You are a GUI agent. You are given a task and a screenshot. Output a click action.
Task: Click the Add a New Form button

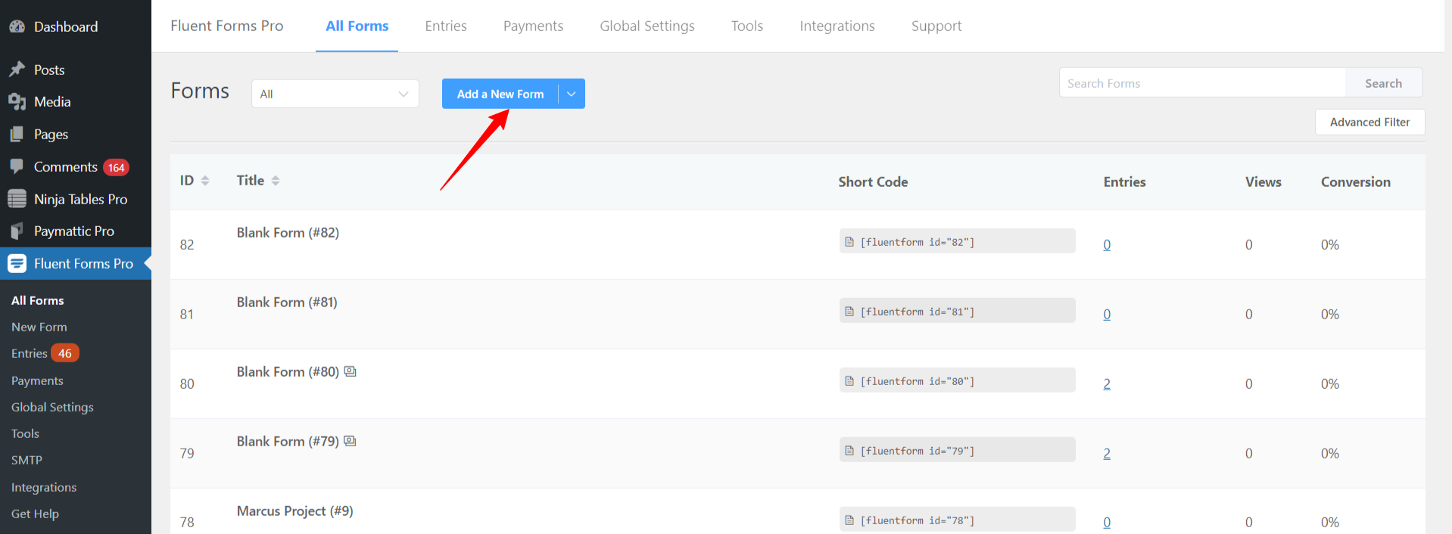pos(500,94)
